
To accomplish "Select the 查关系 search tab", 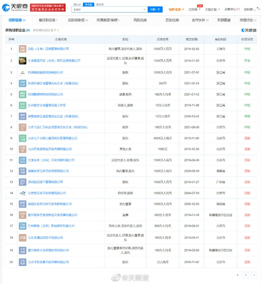I will click(100, 5).
